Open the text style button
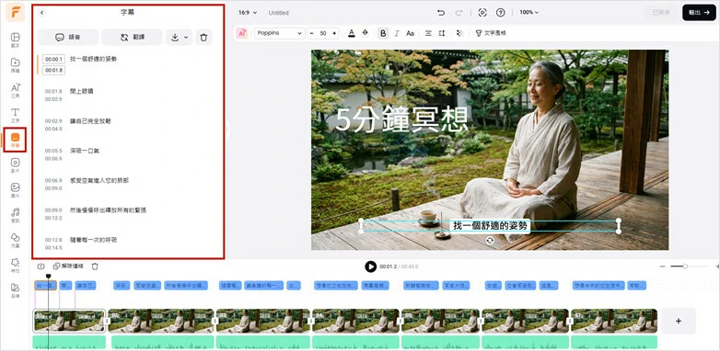The height and width of the screenshot is (351, 720). (491, 33)
